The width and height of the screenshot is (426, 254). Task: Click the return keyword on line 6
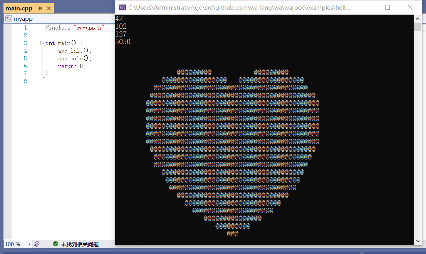[67, 66]
